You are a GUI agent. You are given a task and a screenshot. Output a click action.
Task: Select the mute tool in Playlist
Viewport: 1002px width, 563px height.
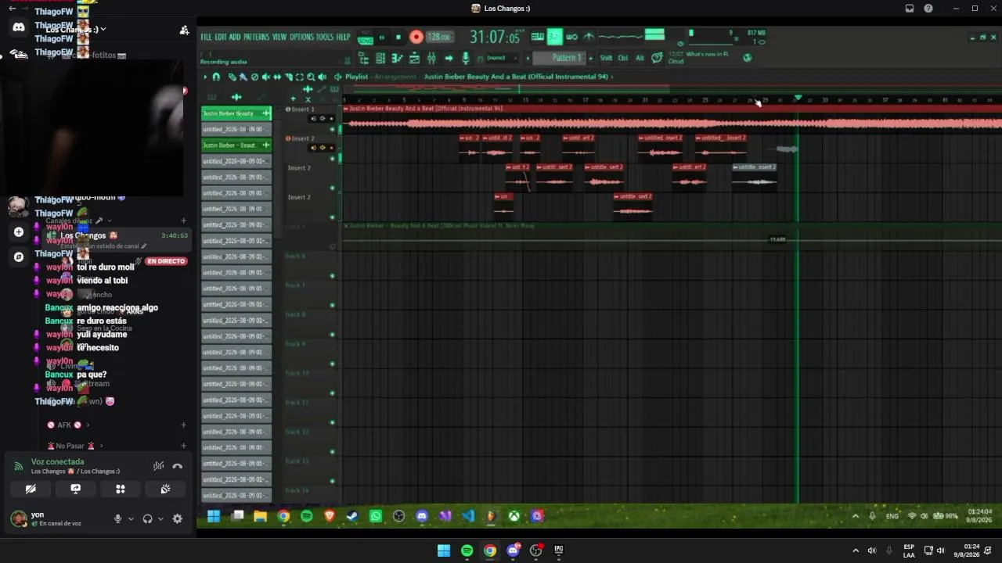coord(265,77)
